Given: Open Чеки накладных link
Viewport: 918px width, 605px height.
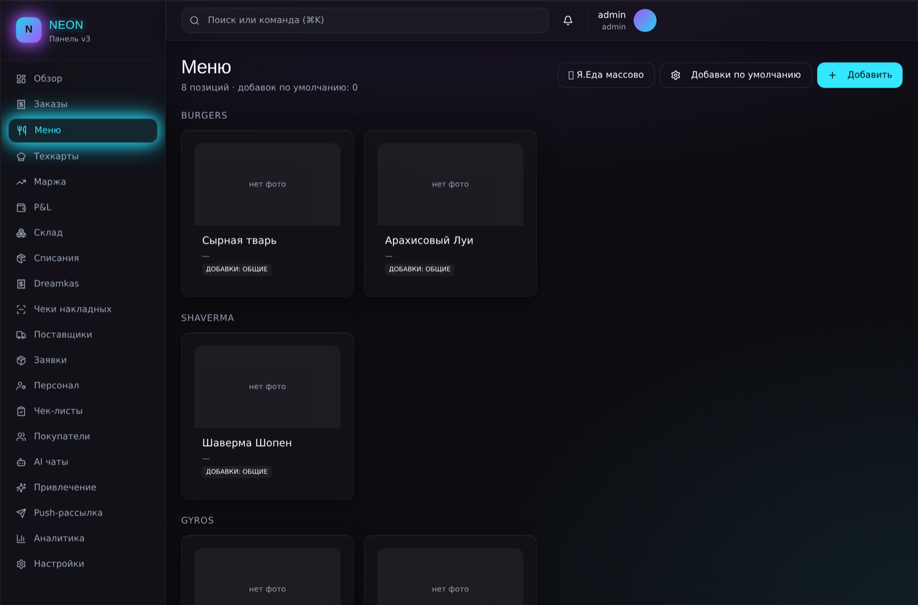Looking at the screenshot, I should [83, 309].
